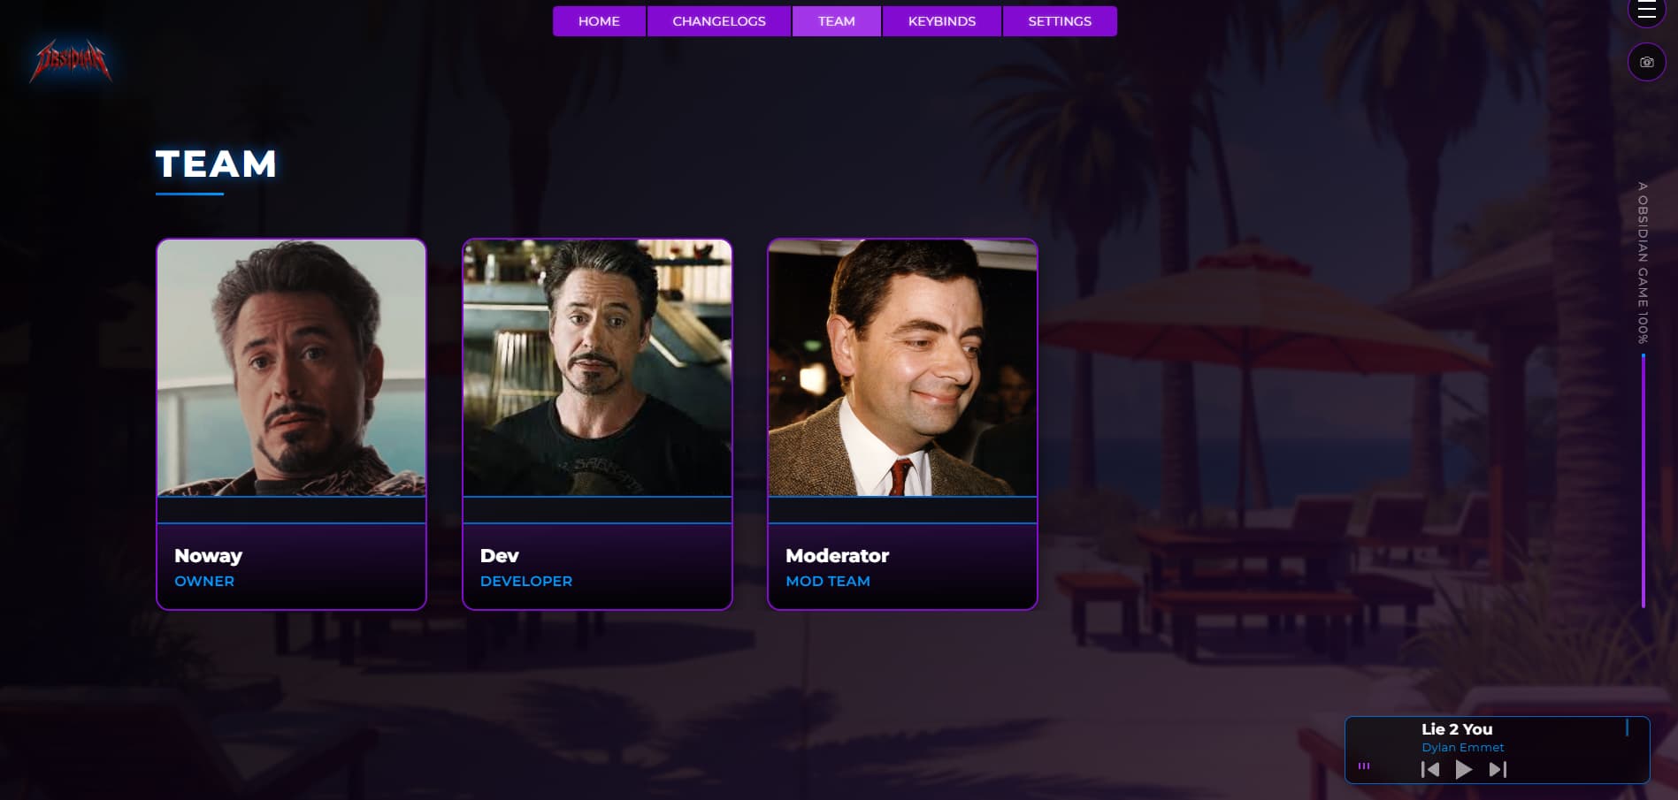Click the Obsidian logo
Screen dimensions: 1678x800
pyautogui.click(x=71, y=61)
